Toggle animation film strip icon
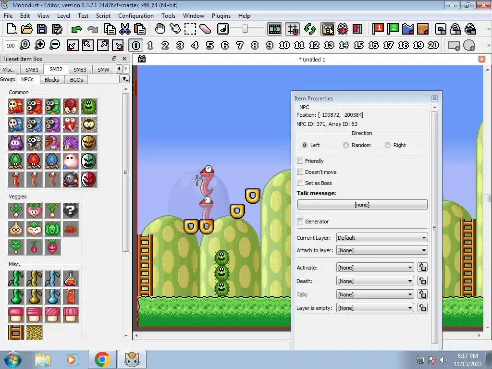492x369 pixels. click(274, 29)
